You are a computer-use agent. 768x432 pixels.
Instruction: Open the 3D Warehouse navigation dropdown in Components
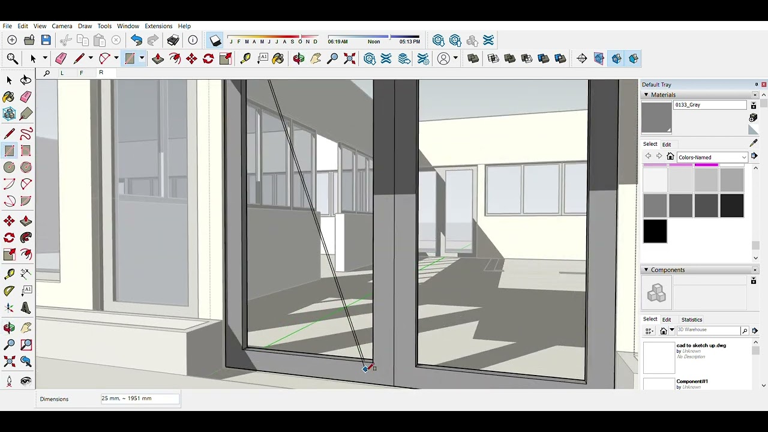click(x=672, y=330)
